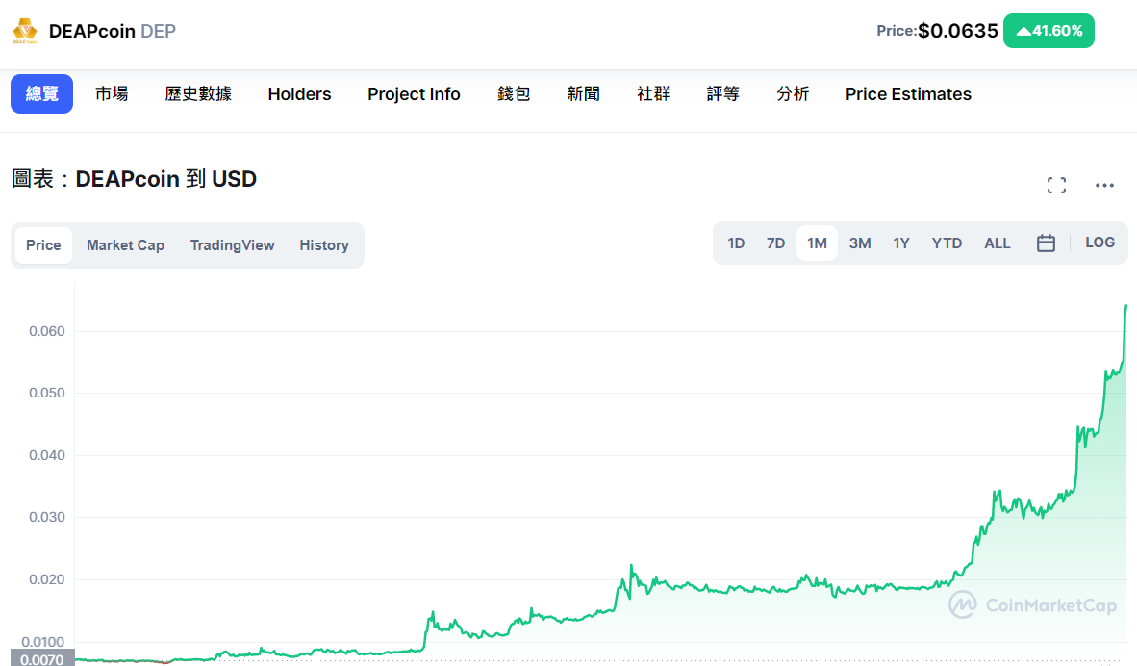Click the chart line peak near 0.064
Screen dimensions: 1137x666
coord(1126,306)
